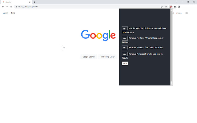197x123 pixels.
Task: Minimize the browser window
Action: (x=182, y=2)
